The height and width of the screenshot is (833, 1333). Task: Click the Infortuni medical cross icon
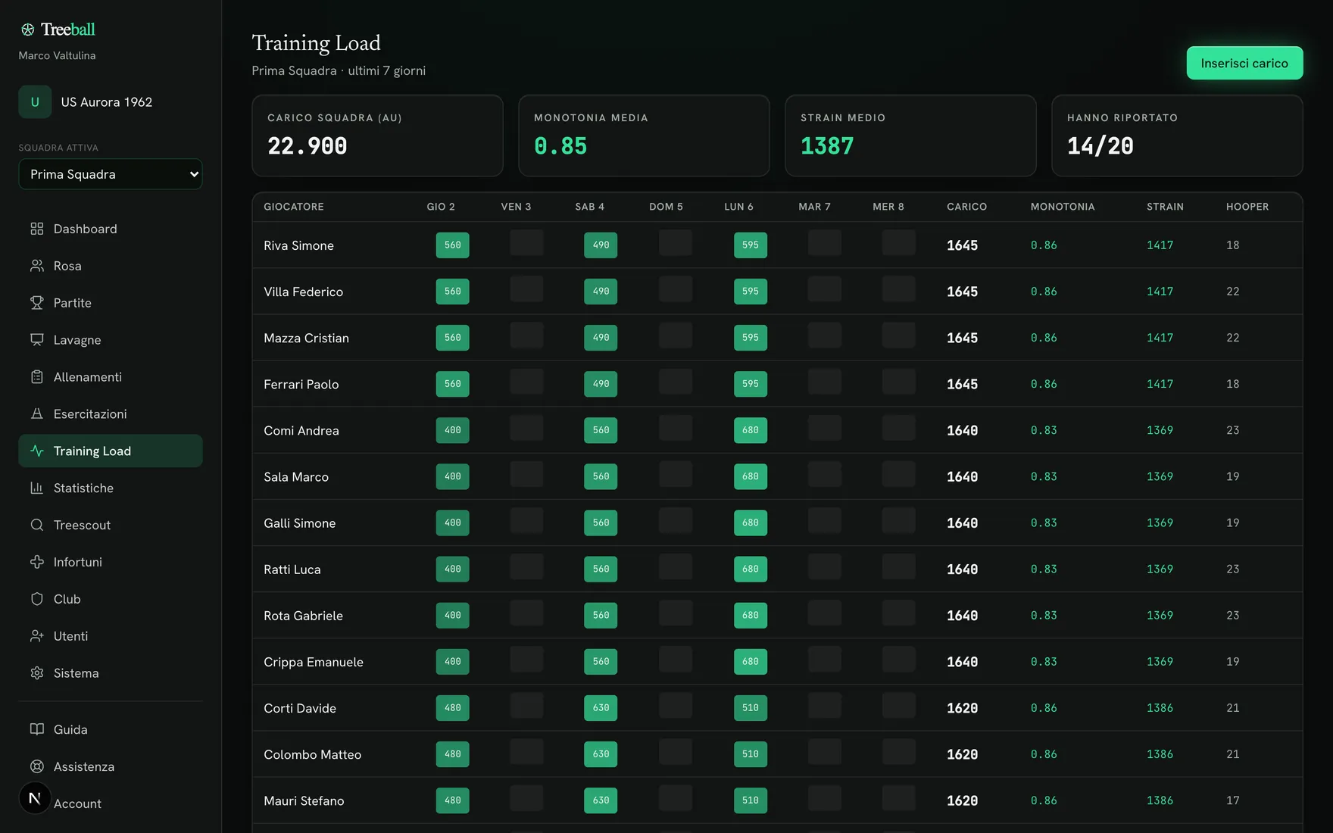pos(36,562)
